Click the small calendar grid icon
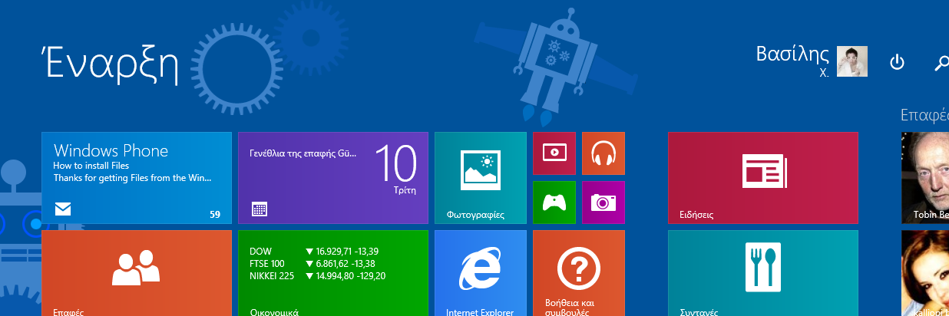This screenshot has width=949, height=316. pos(259,209)
